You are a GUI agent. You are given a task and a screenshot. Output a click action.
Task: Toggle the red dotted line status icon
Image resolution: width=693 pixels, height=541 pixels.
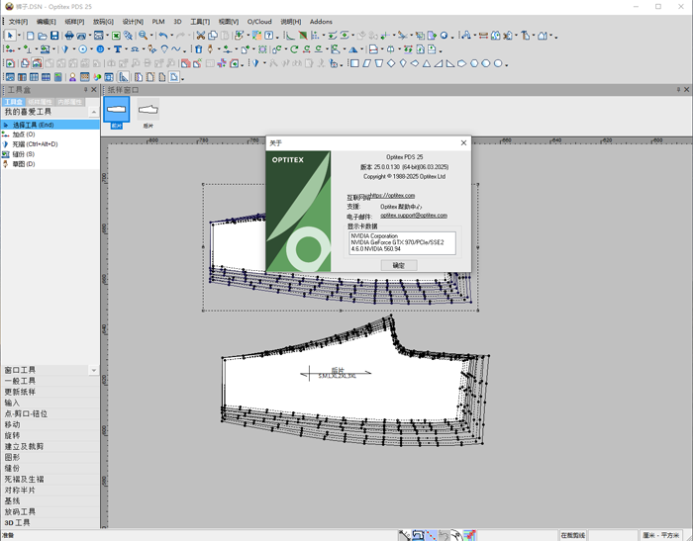click(431, 535)
